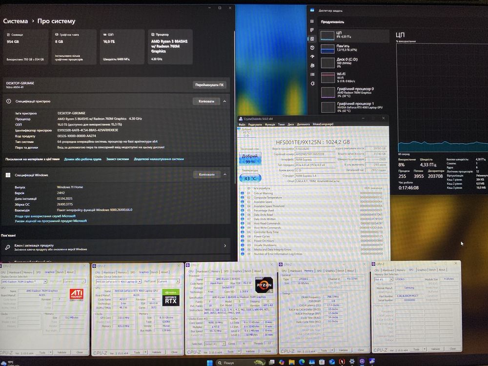
Task: Switch to Bench tab in CPU-Z SPD window
Action: [x=432, y=270]
